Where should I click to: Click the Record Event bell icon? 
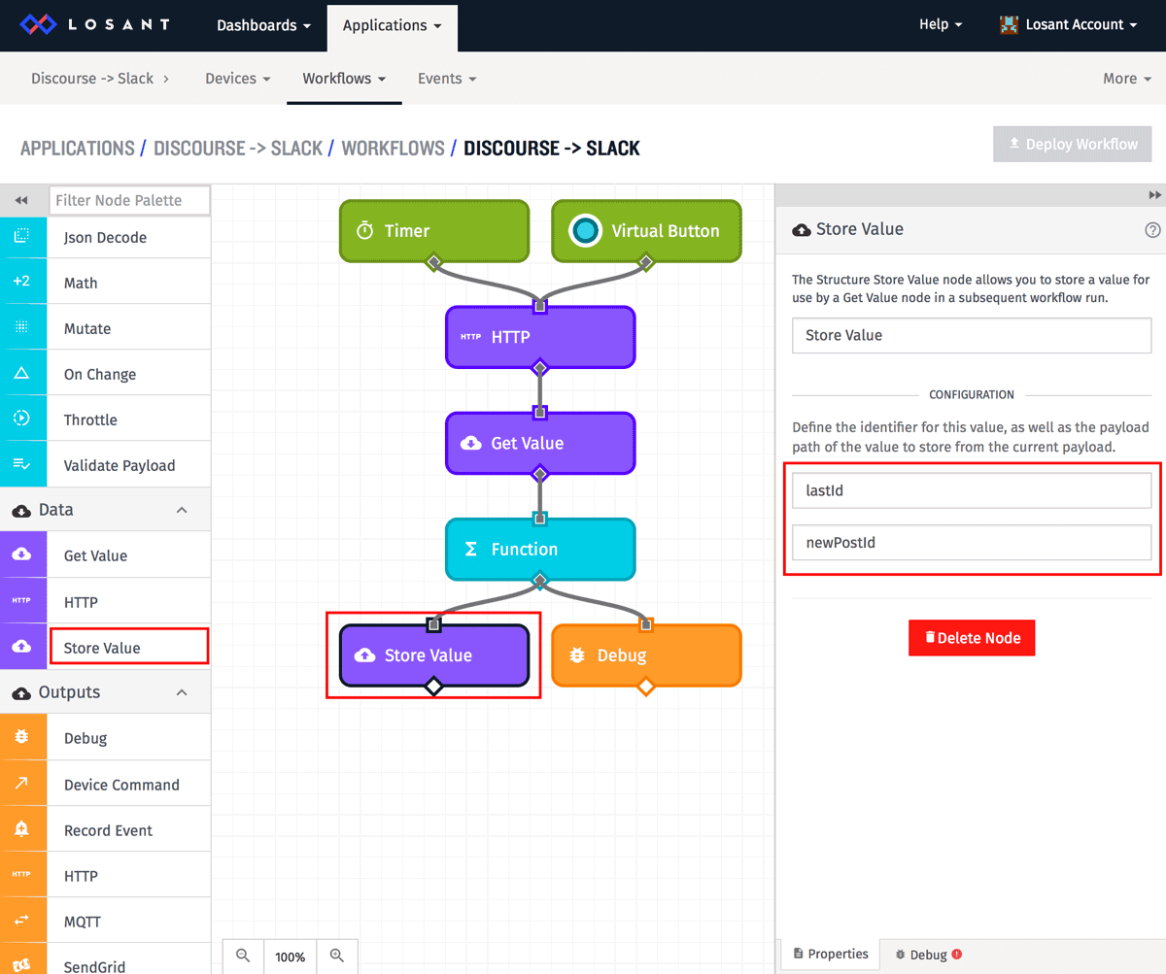click(x=22, y=829)
